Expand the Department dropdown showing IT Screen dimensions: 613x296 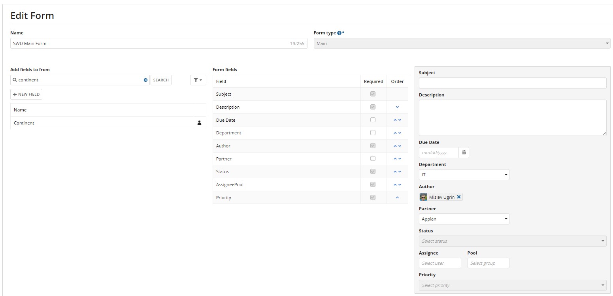(x=464, y=175)
